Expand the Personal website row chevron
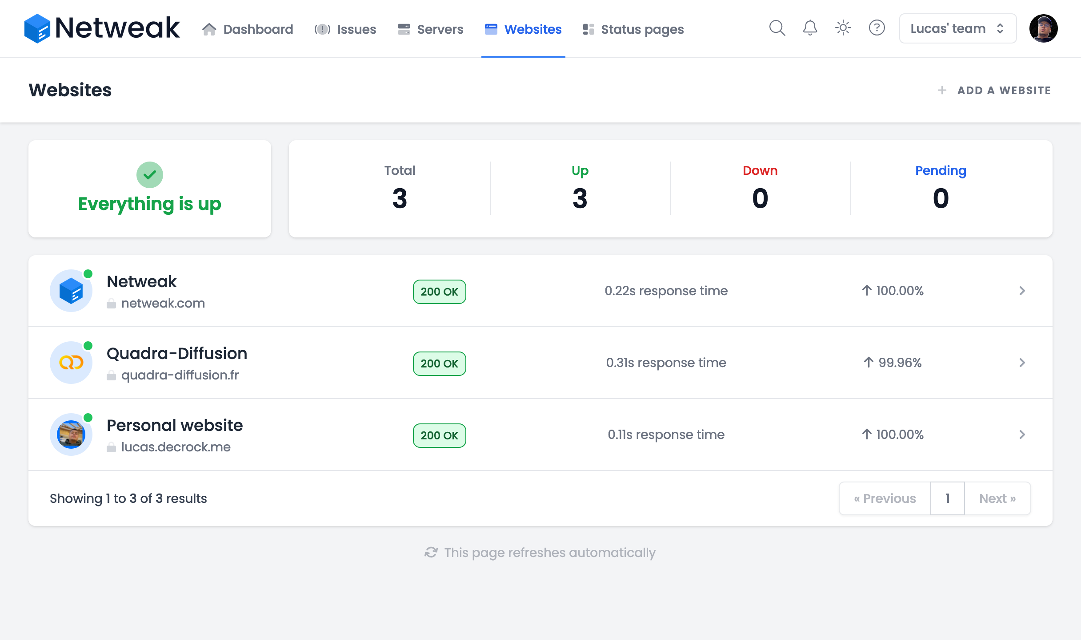The width and height of the screenshot is (1081, 640). point(1022,435)
